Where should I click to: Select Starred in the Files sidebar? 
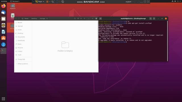point(23,26)
